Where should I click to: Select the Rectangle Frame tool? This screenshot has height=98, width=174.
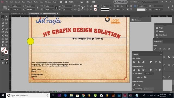coord(2,32)
